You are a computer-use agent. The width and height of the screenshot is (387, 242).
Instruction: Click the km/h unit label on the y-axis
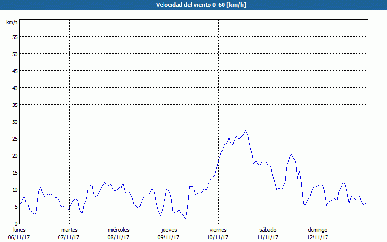[12, 23]
